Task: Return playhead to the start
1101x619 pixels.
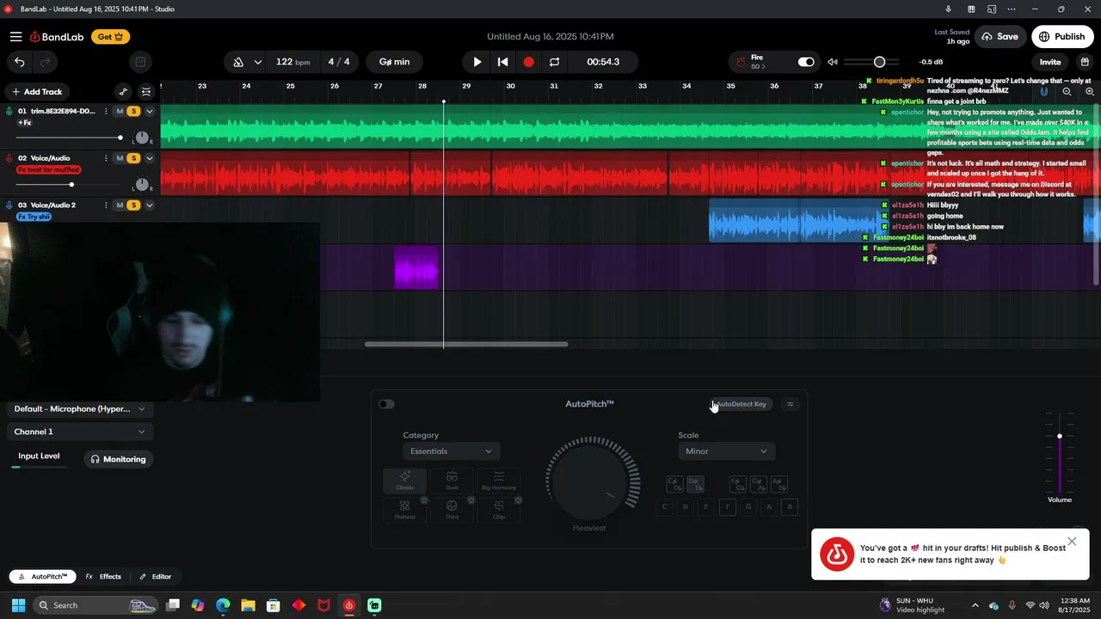Action: pos(503,62)
